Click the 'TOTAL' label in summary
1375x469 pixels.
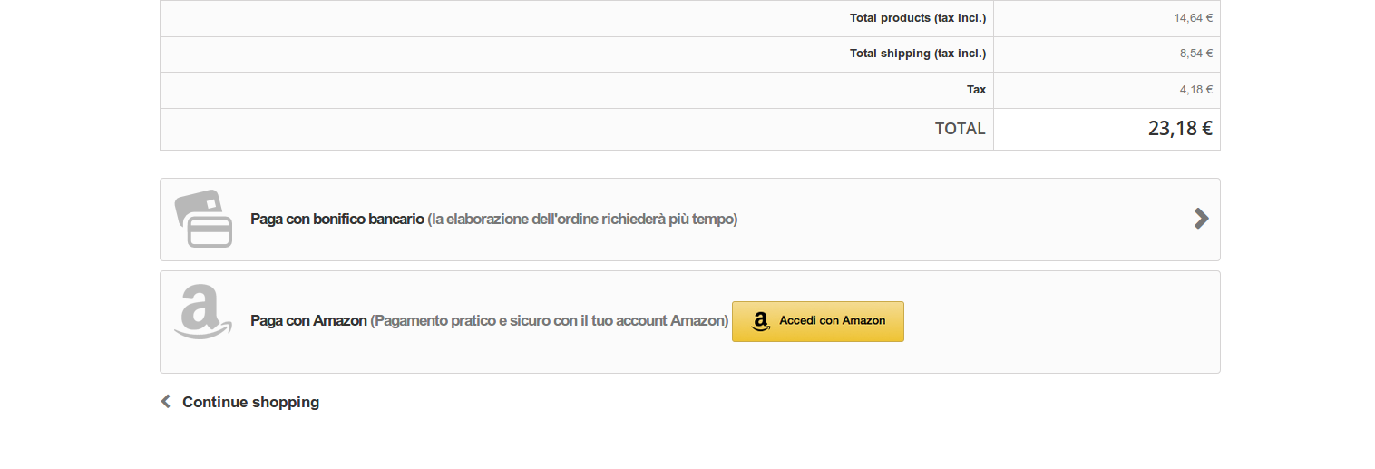pyautogui.click(x=960, y=129)
